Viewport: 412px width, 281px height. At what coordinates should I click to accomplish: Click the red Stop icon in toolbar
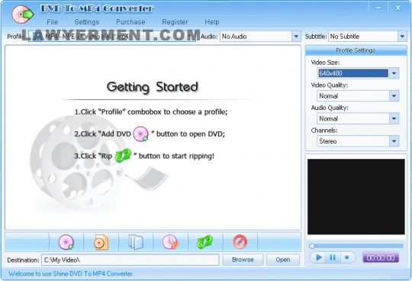[240, 241]
